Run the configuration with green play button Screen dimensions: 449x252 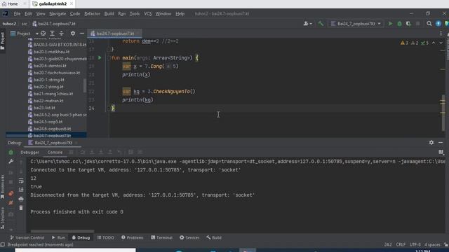(390, 24)
